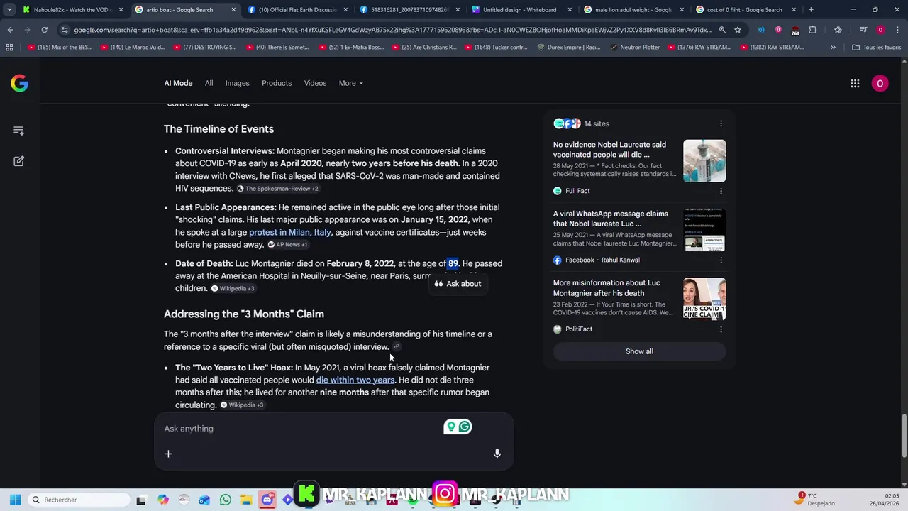Switch to the Images tab
908x511 pixels.
[237, 83]
